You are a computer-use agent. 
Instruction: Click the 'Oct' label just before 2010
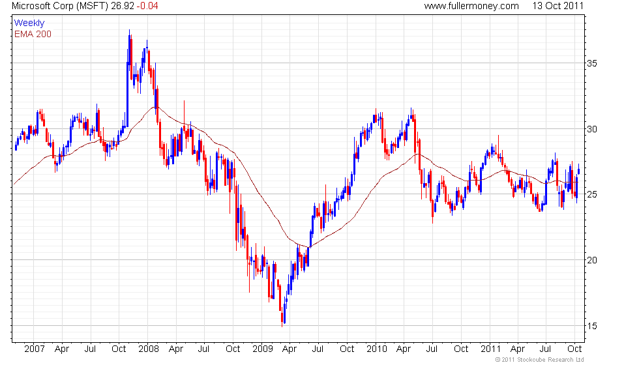347,349
